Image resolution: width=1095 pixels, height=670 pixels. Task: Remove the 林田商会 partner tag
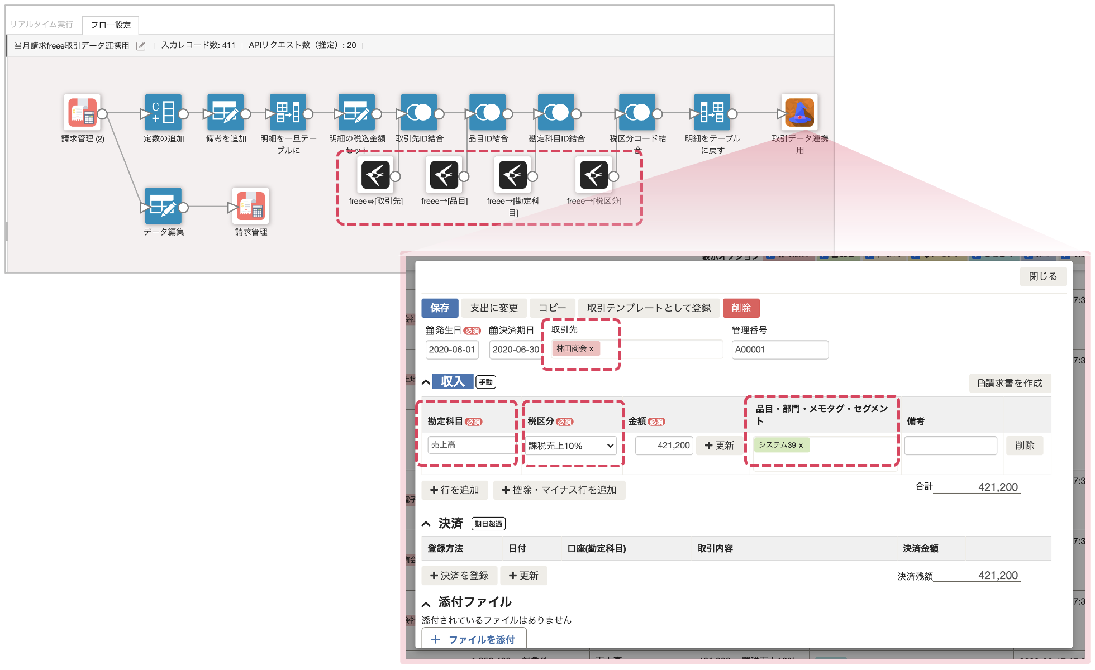[591, 349]
